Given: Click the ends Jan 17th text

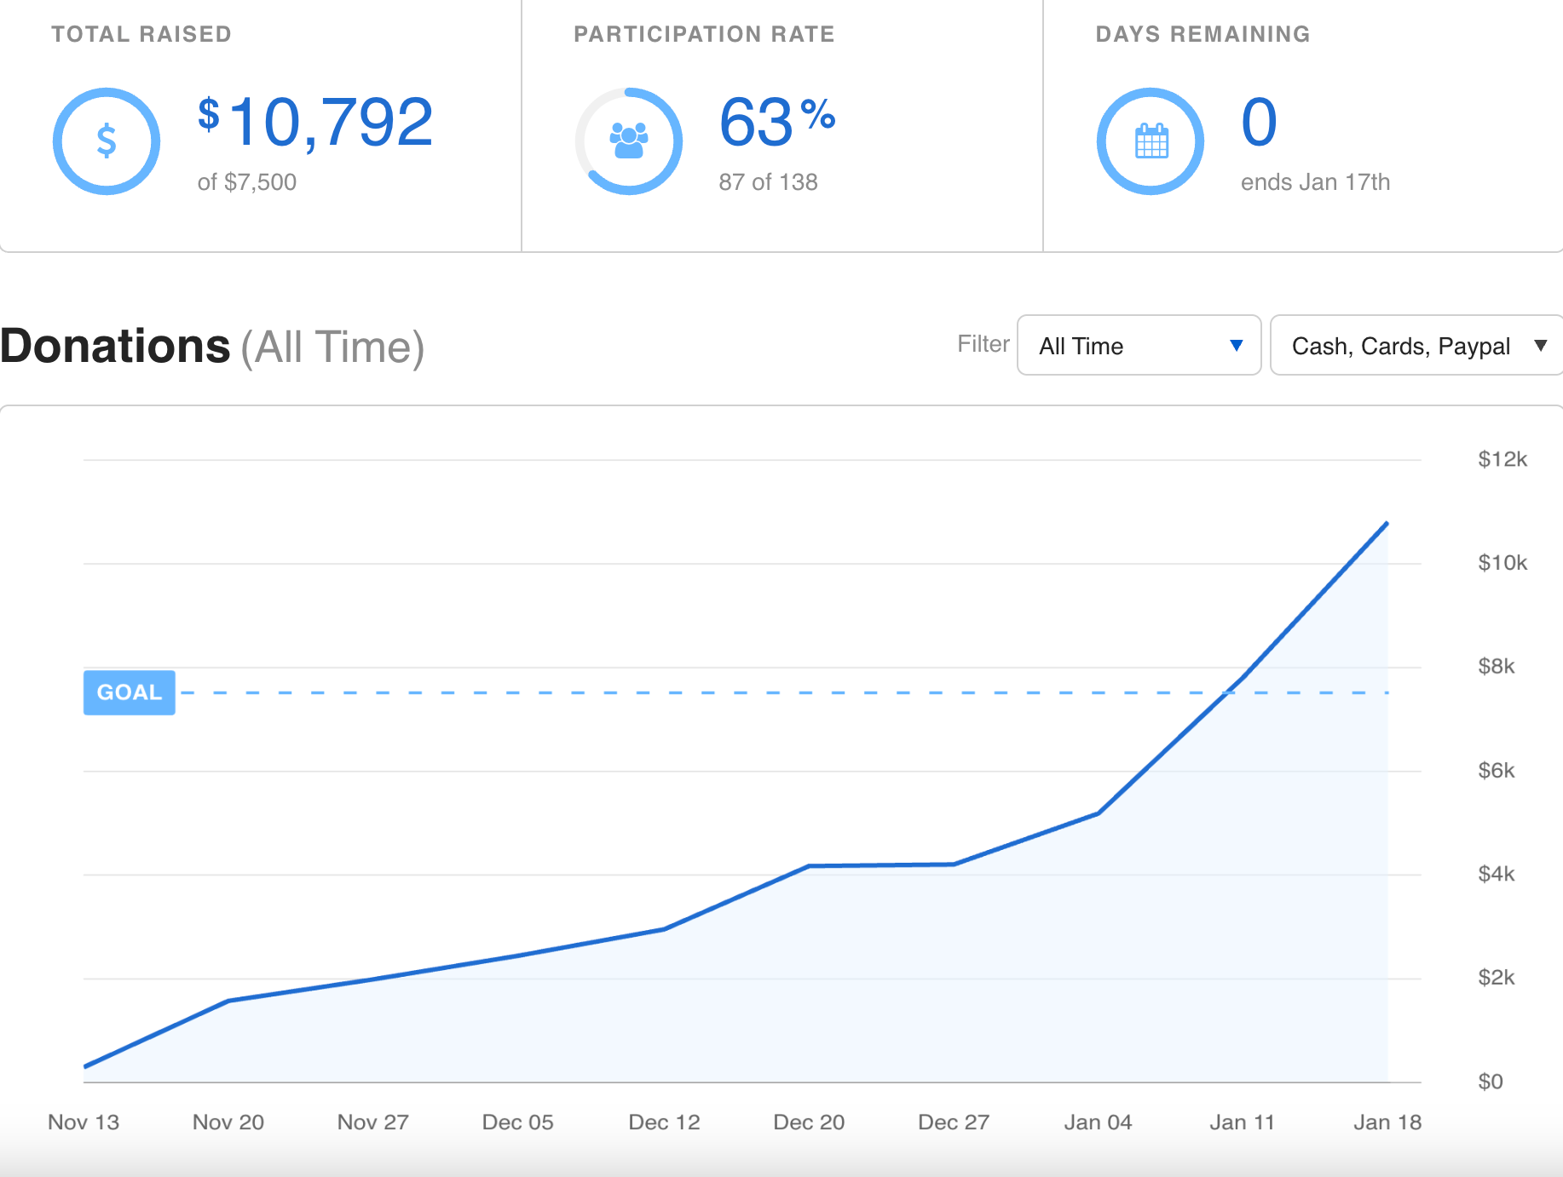Looking at the screenshot, I should [1316, 181].
